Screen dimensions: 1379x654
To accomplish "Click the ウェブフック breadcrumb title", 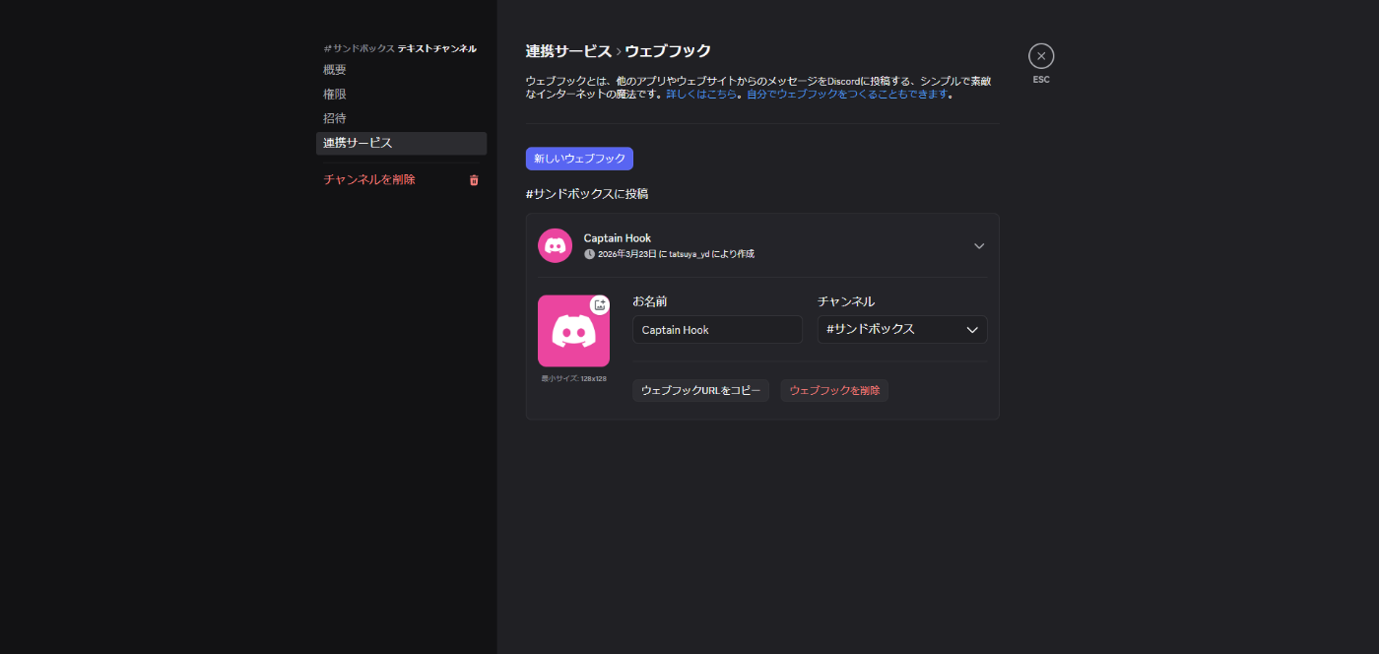I will click(668, 51).
